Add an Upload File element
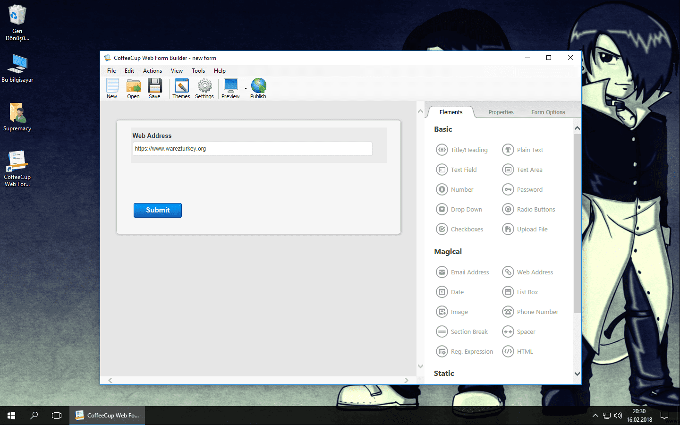This screenshot has height=425, width=680. point(525,229)
